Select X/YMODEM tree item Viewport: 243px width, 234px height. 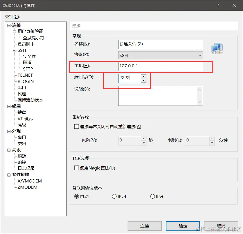coord(29,181)
